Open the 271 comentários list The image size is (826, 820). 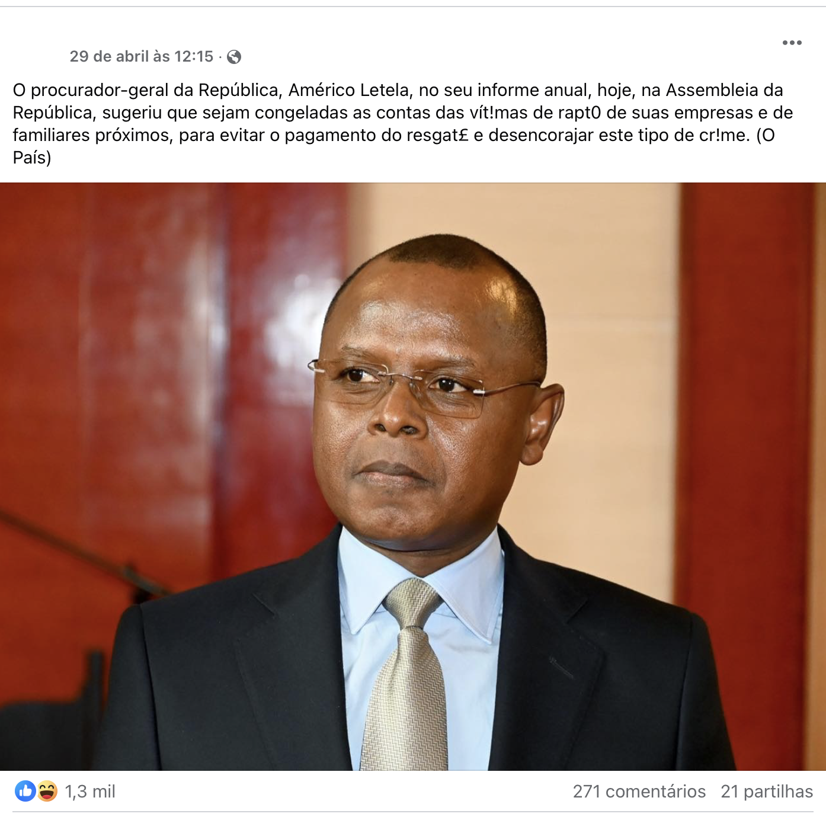coord(639,792)
